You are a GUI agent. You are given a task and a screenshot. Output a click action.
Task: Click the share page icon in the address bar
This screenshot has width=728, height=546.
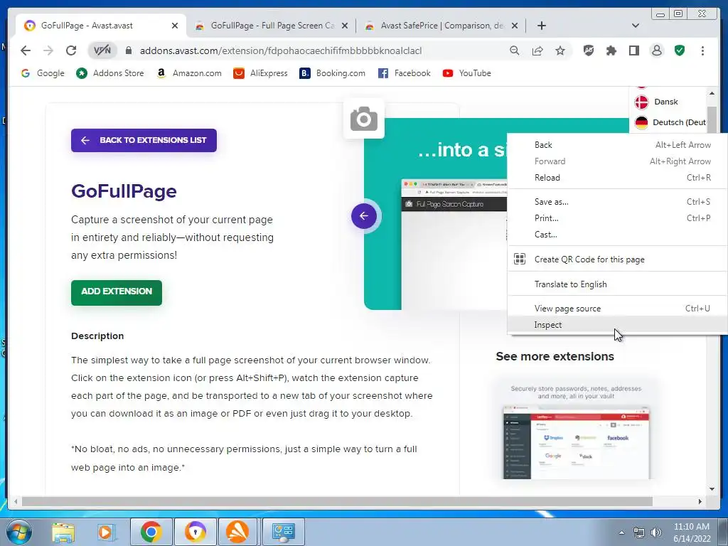537,50
